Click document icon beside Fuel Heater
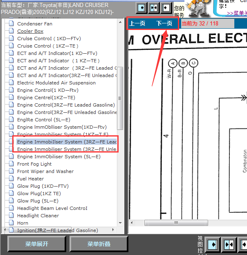 tap(11, 178)
